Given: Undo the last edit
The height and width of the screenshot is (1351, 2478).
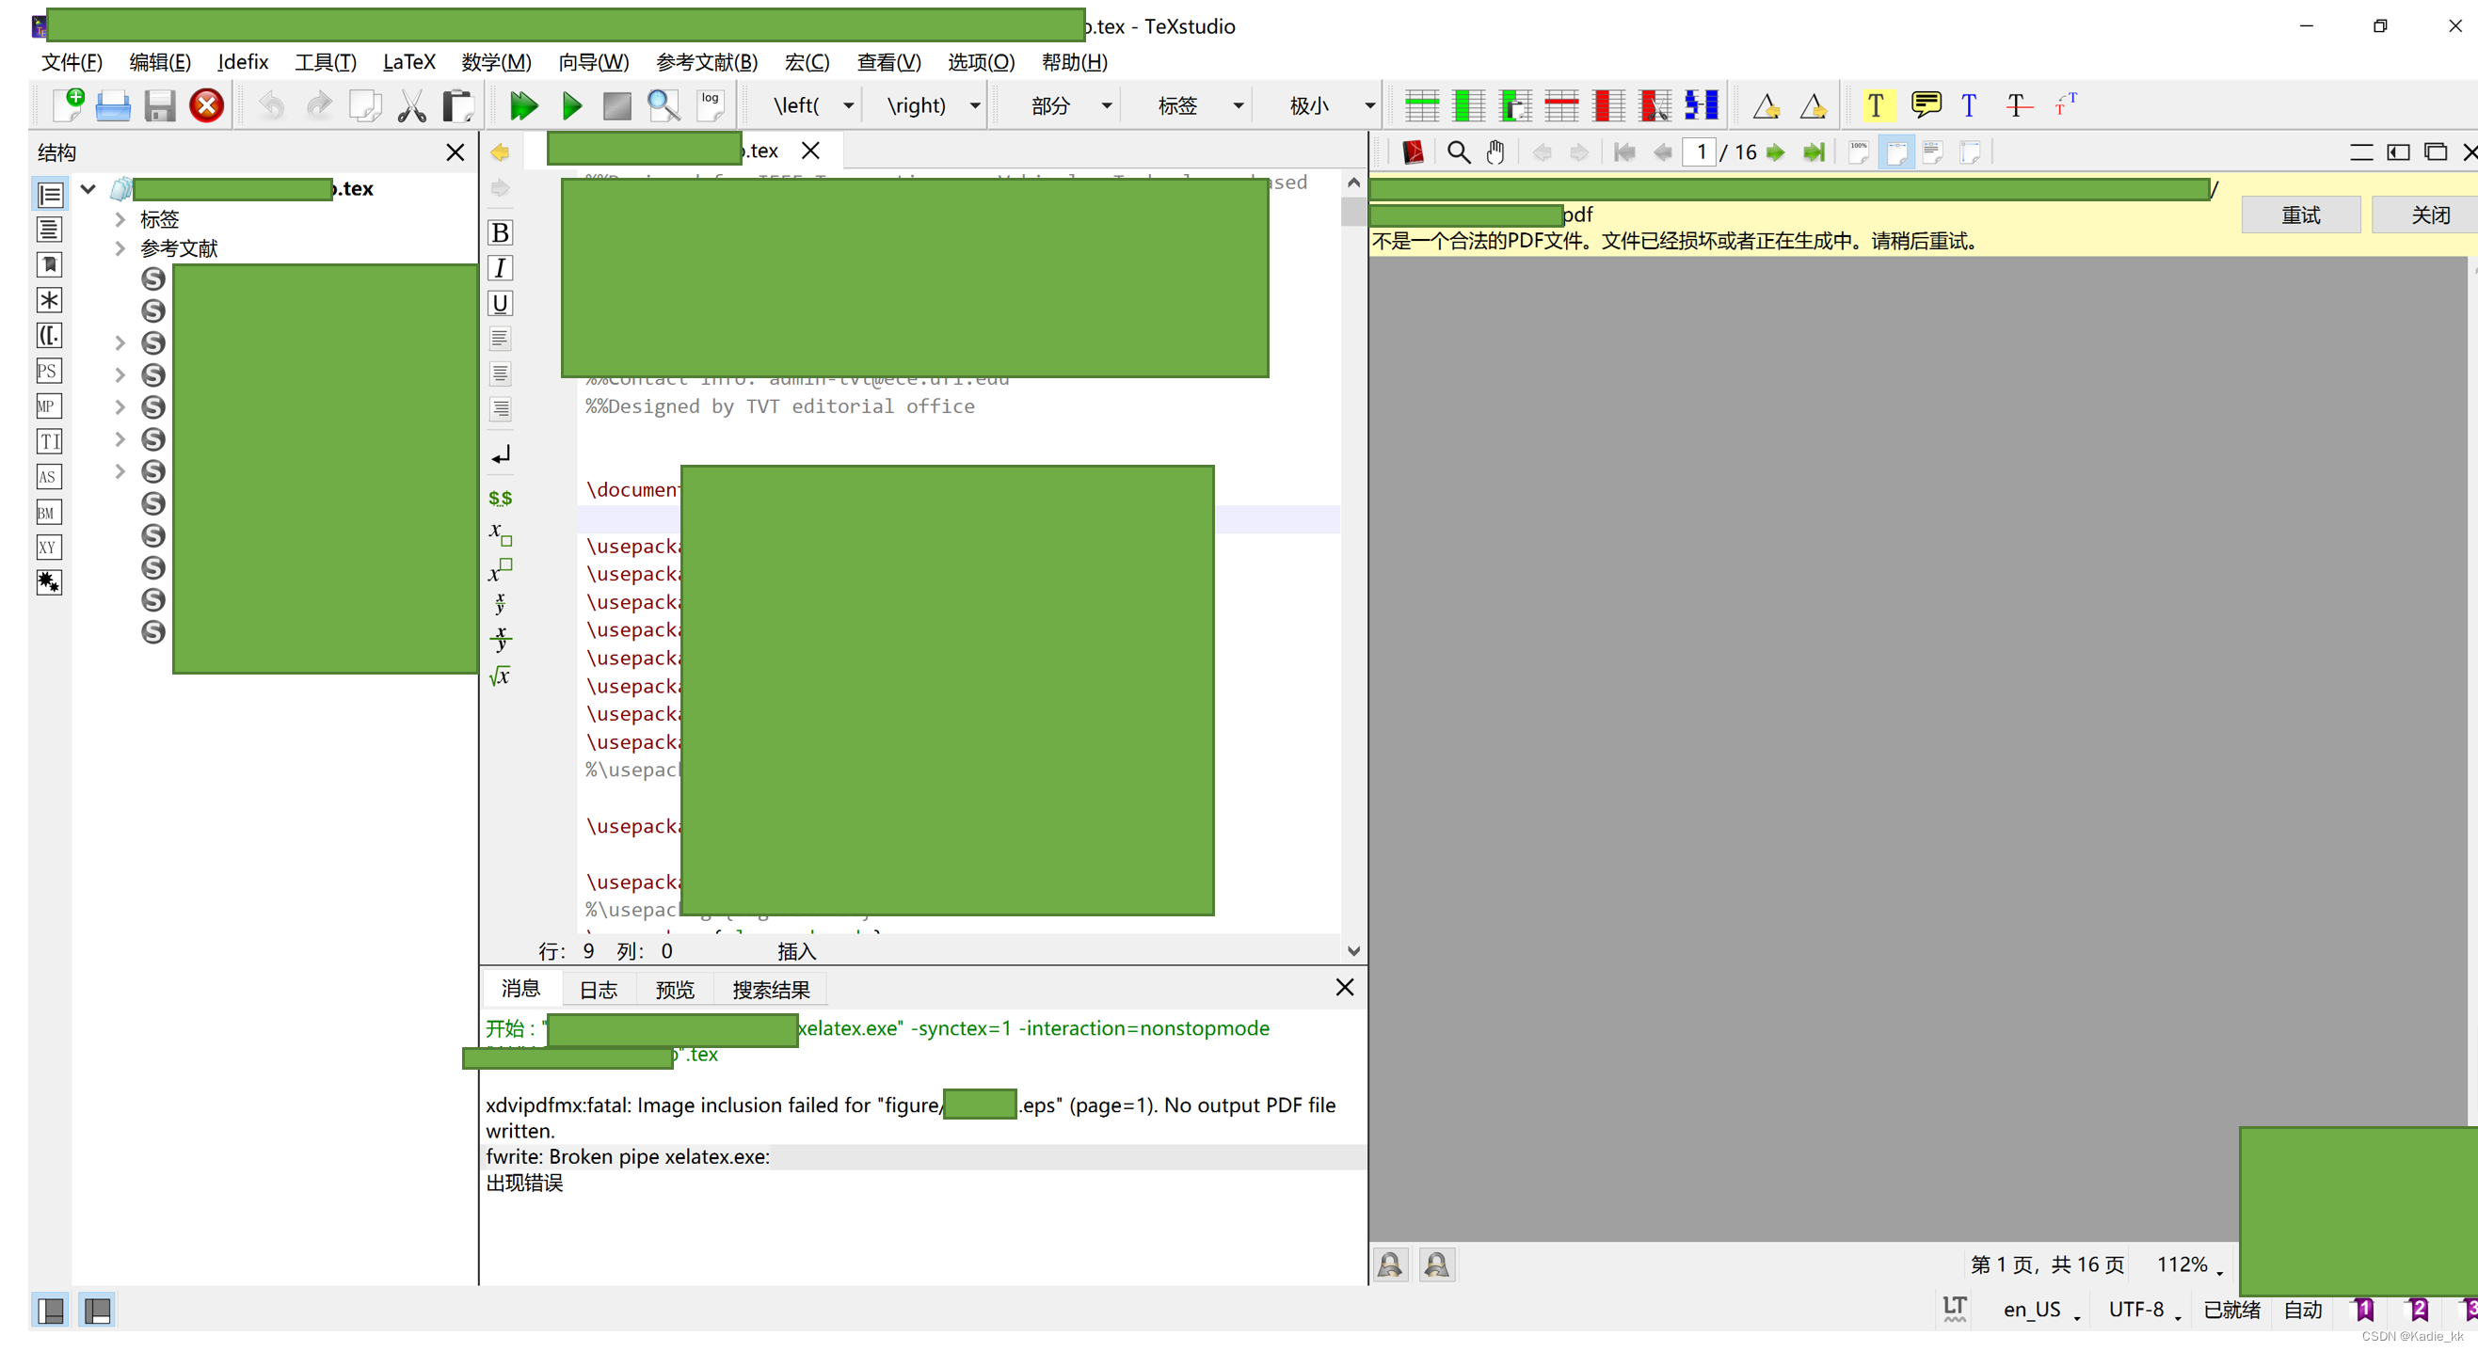Looking at the screenshot, I should 270,104.
